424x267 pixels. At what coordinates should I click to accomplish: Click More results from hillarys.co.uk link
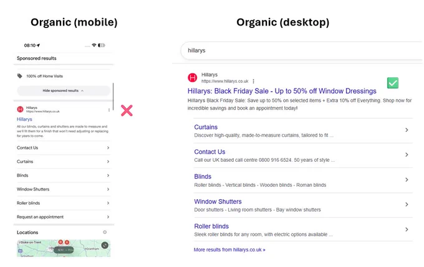(x=229, y=250)
